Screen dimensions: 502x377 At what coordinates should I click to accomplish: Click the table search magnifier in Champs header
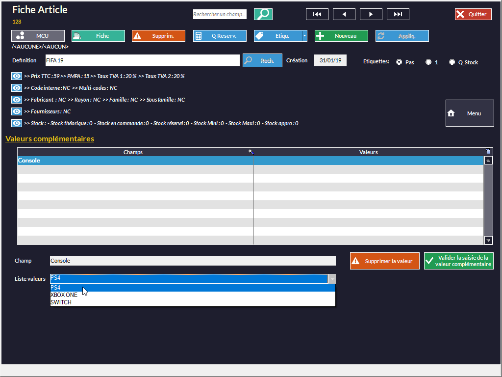point(251,152)
